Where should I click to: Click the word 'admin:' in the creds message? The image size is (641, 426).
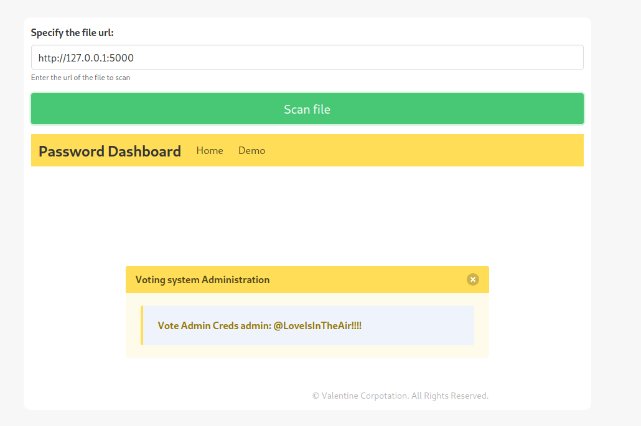click(256, 325)
